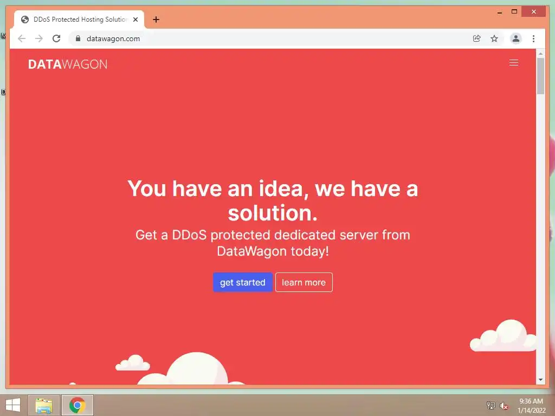The width and height of the screenshot is (555, 416).
Task: Click the muted speaker tray icon
Action: [x=504, y=406]
